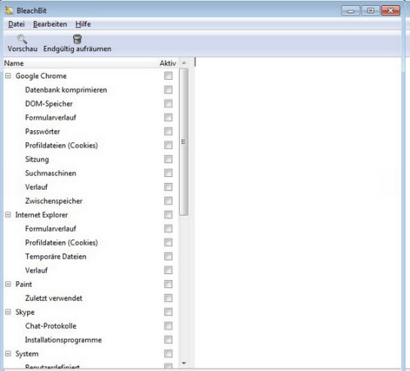The image size is (410, 371).
Task: Minimize the BleachBit window
Action: click(x=351, y=11)
